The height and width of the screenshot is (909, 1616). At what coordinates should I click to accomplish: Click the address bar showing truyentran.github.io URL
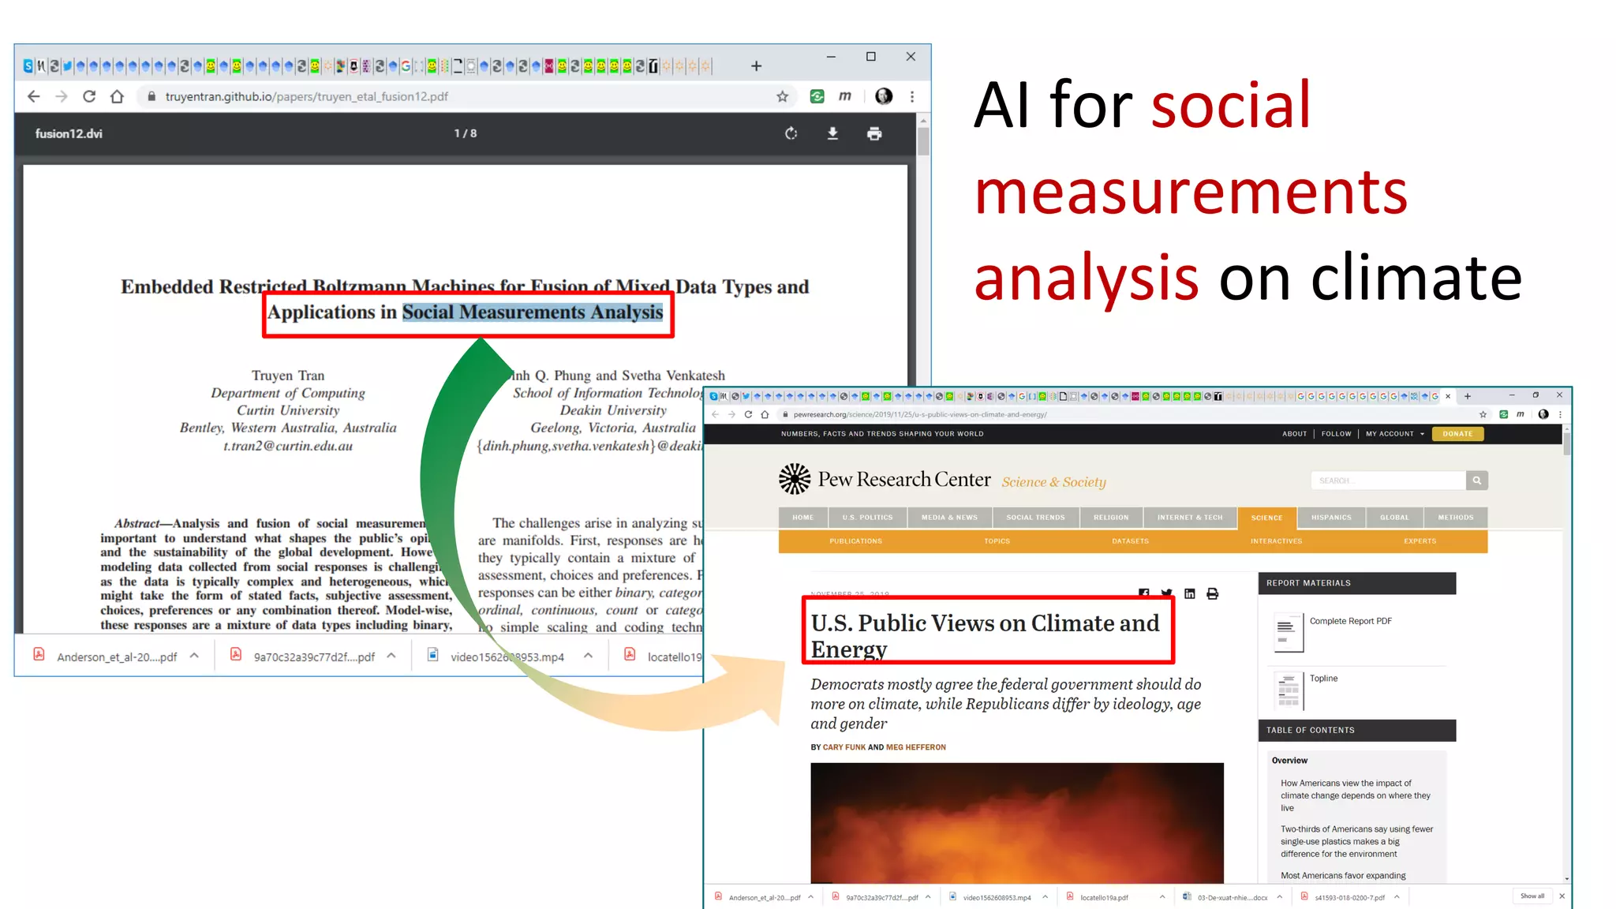[466, 96]
